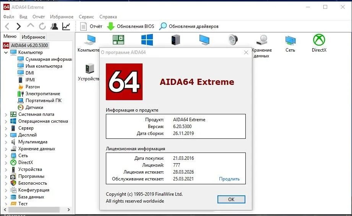Click the sidebar horizontal scrollbar thumb
This screenshot has width=352, height=216.
34,210
